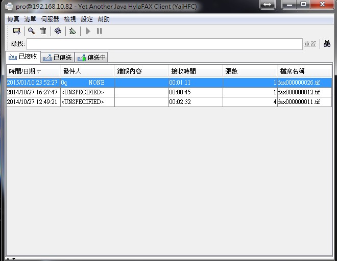Click file name fax000000026.tif
Viewport: 337px width, 261px height.
299,83
